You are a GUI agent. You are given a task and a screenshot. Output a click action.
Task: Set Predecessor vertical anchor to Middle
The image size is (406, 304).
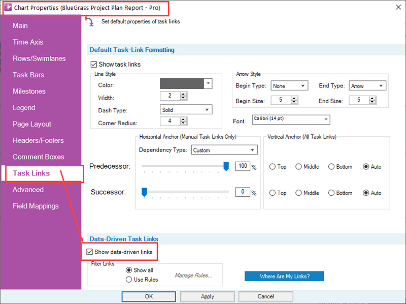[299, 167]
